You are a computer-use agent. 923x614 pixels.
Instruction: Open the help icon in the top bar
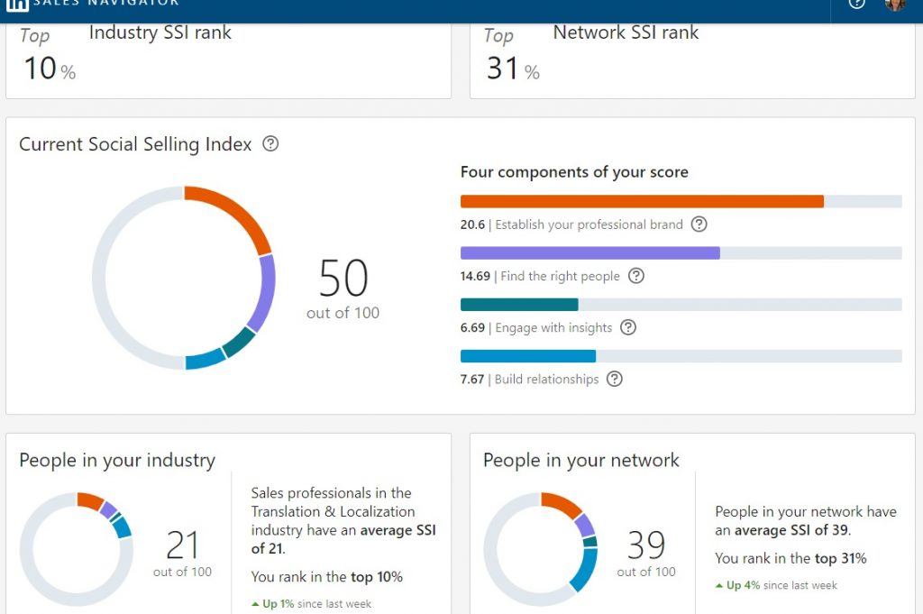click(x=856, y=4)
